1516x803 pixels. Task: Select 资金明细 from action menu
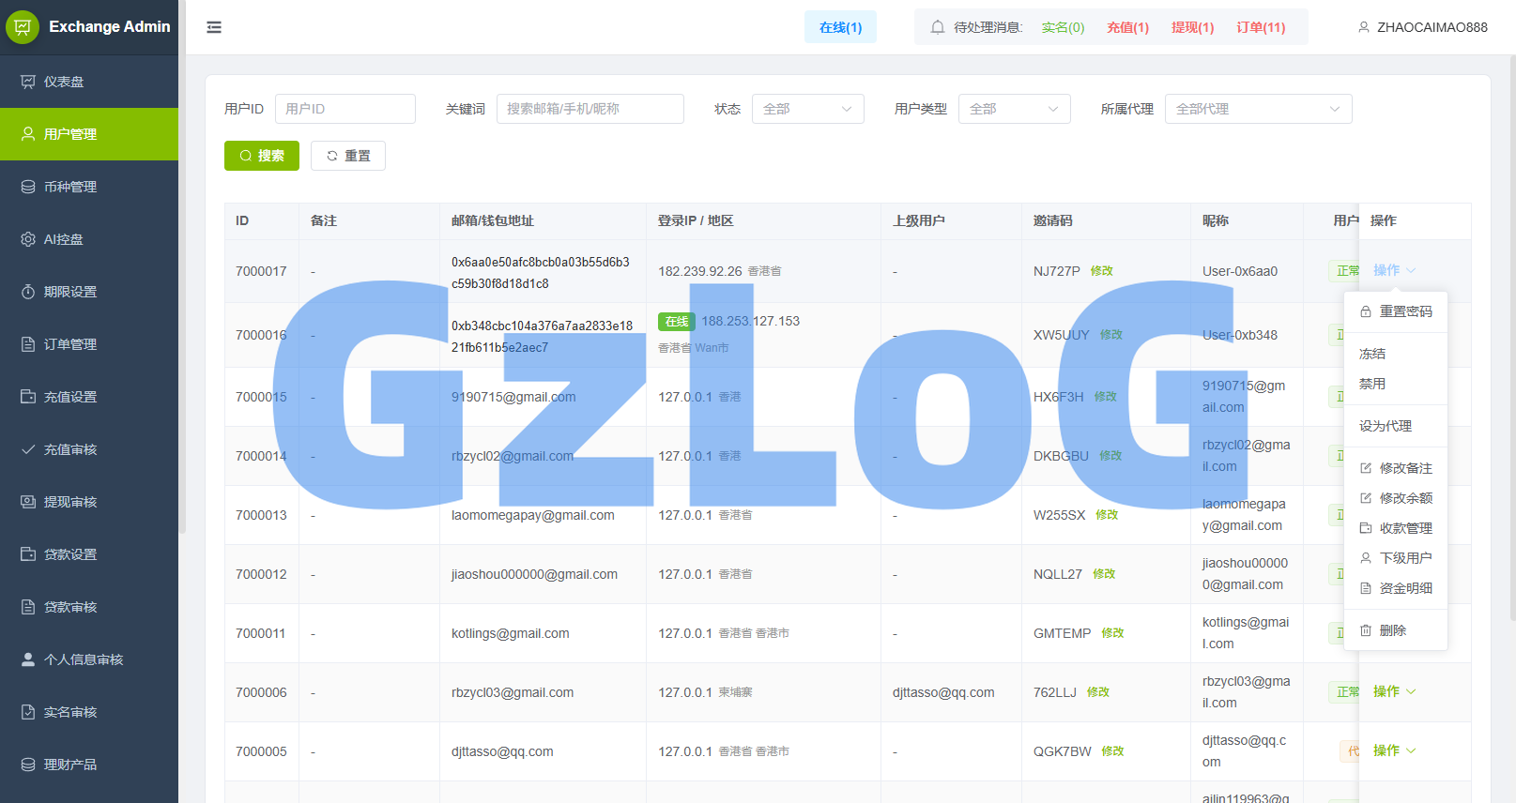(1396, 588)
